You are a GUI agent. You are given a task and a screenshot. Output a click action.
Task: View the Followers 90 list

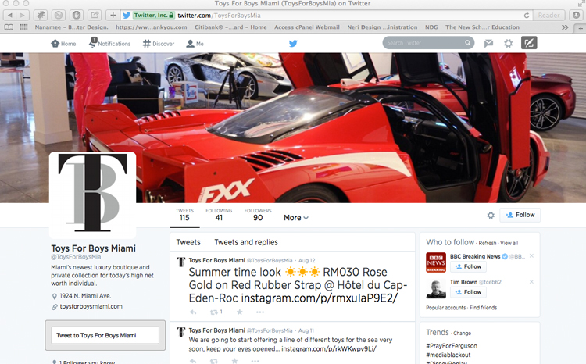pyautogui.click(x=258, y=215)
